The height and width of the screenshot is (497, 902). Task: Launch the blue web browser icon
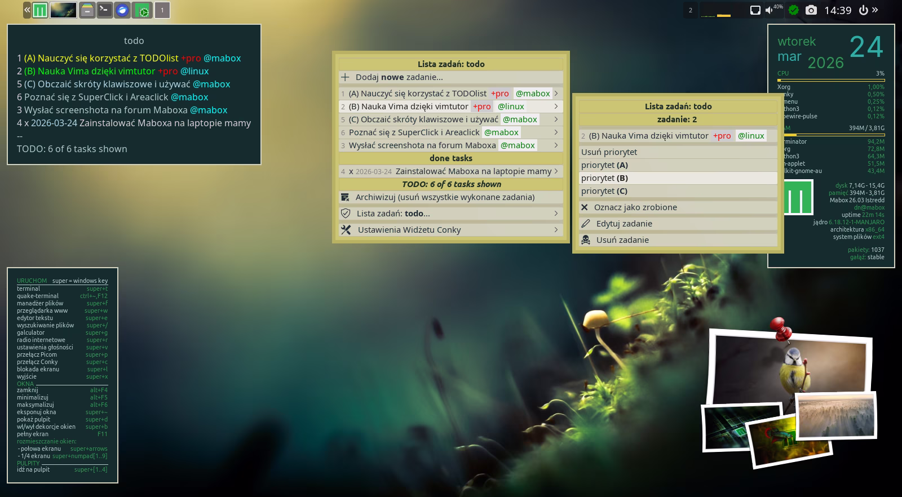click(x=122, y=10)
